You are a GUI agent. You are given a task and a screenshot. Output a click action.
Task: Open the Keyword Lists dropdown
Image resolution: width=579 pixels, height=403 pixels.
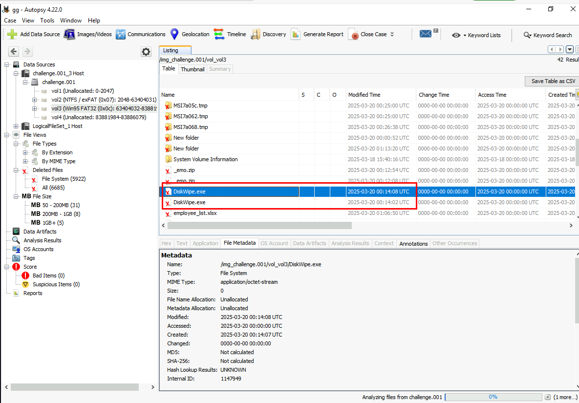pos(476,35)
